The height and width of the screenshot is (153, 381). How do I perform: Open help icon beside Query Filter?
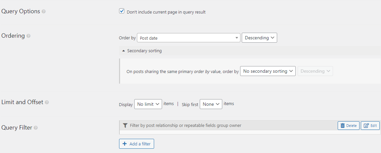[36, 128]
